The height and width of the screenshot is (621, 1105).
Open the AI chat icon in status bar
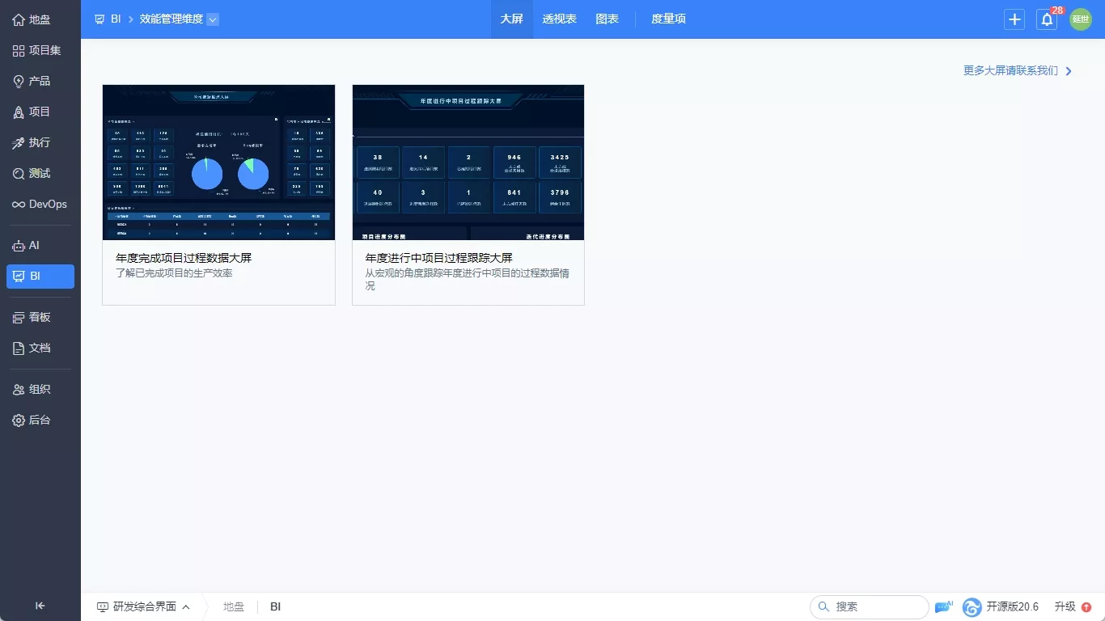[x=944, y=606]
